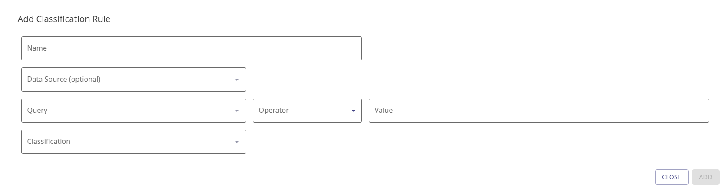Click the Data Source dropdown arrow icon
This screenshot has height=194, width=728.
(237, 80)
